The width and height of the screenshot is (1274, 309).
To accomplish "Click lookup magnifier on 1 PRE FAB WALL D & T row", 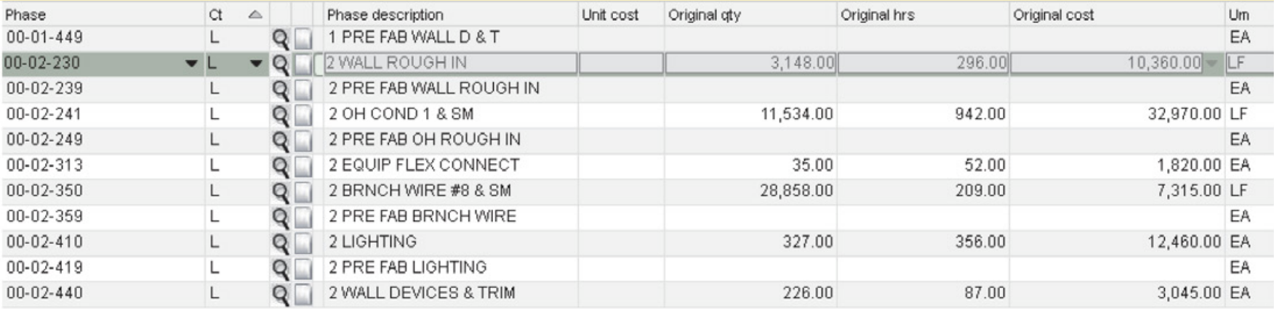I will coord(280,38).
